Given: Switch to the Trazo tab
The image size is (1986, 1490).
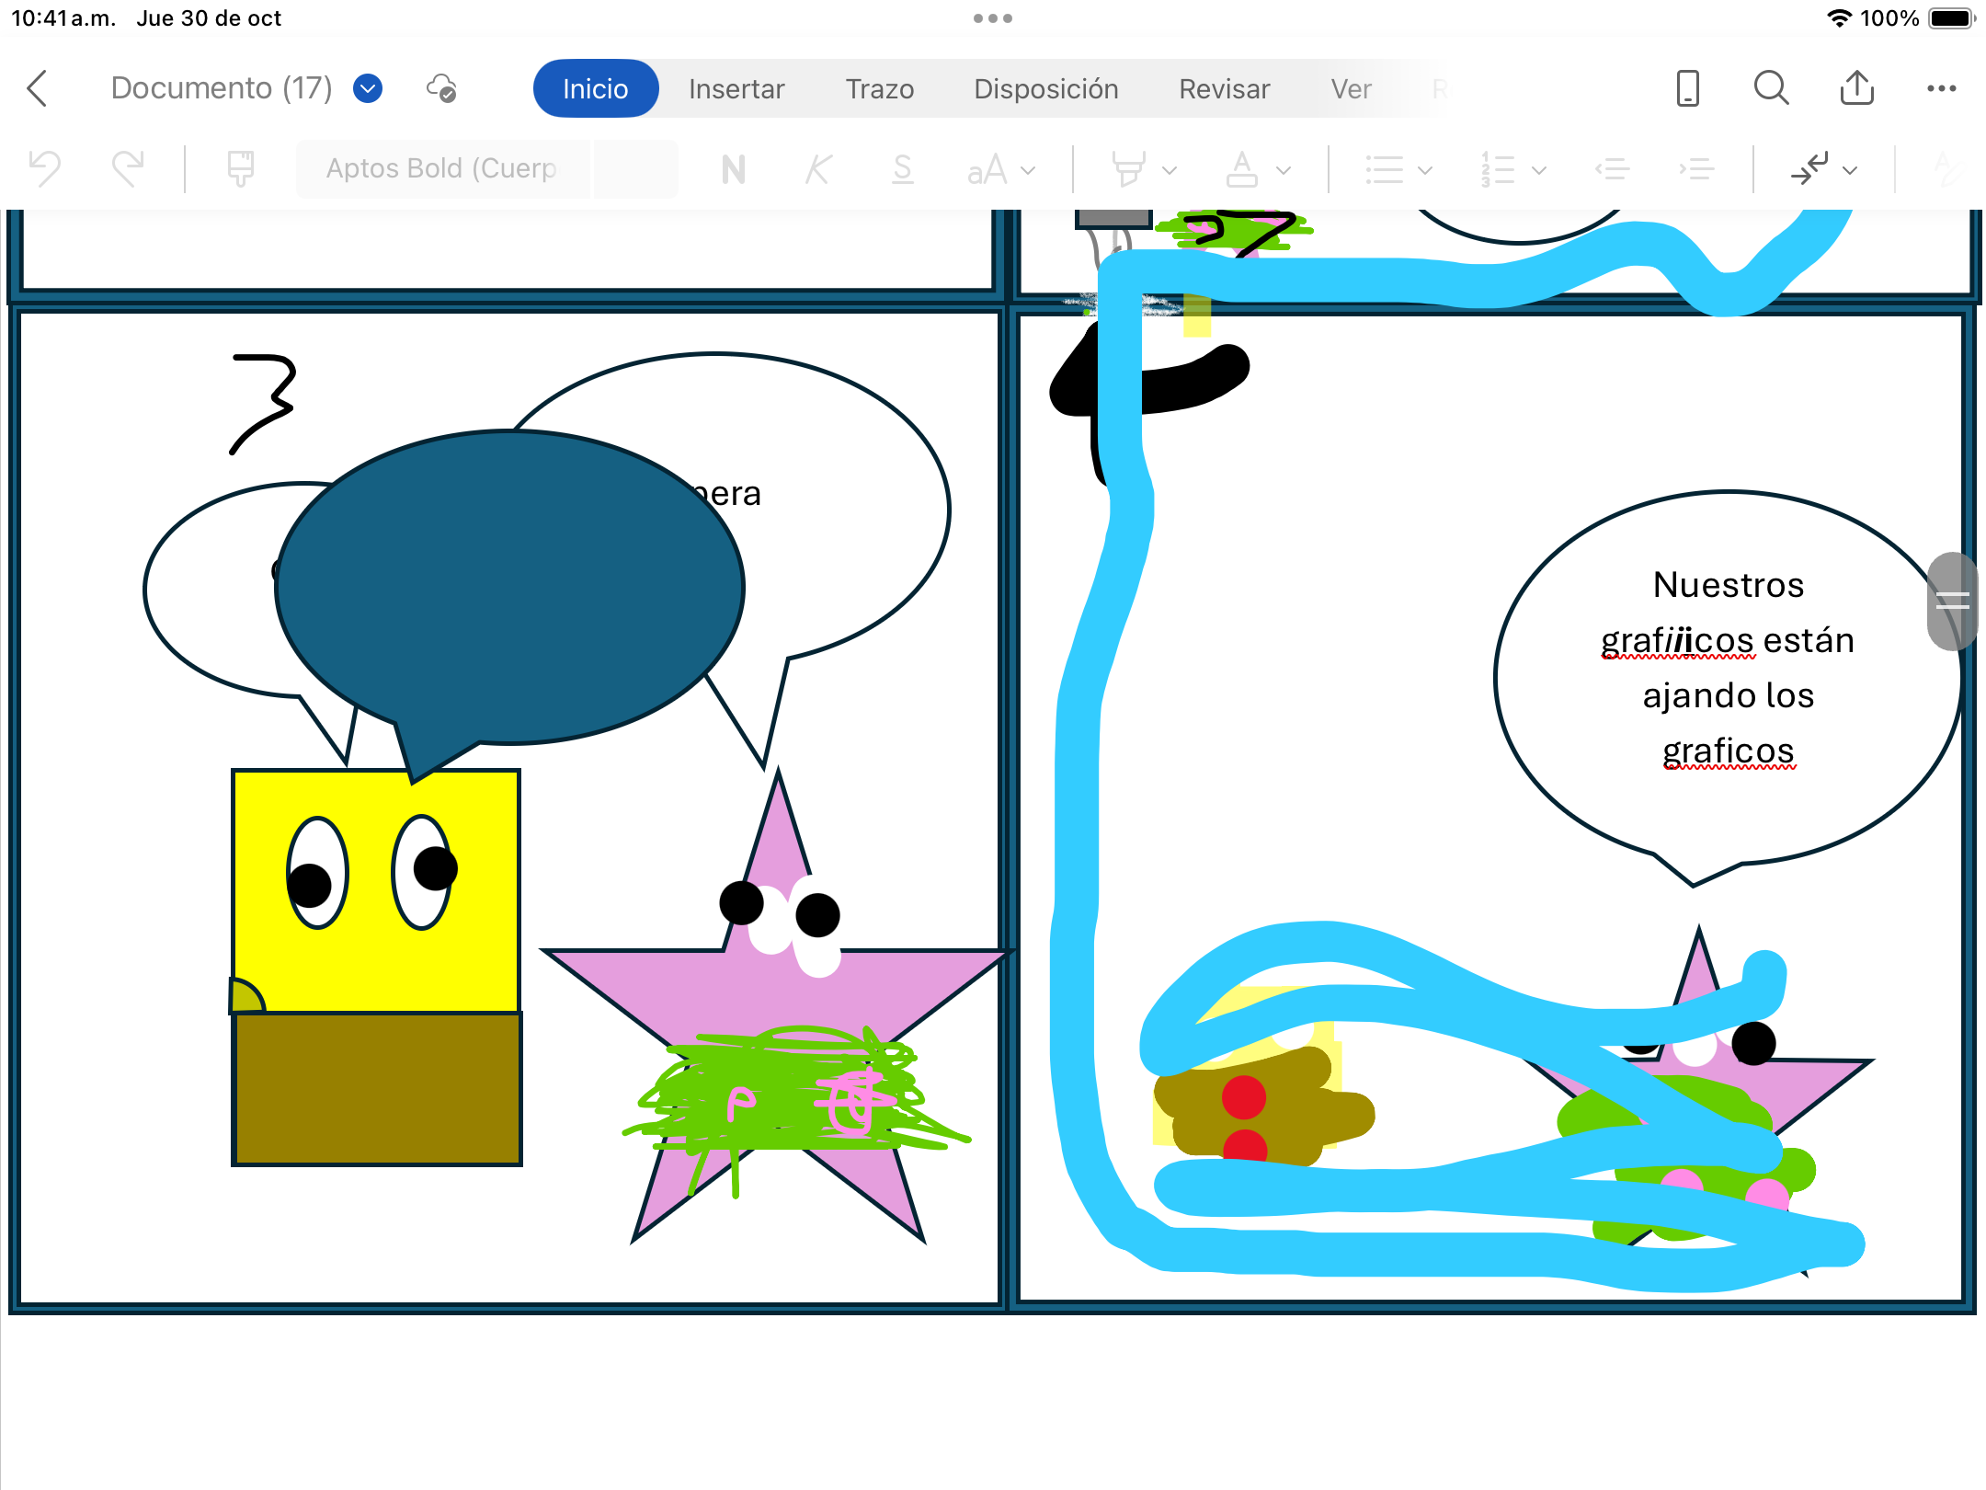Looking at the screenshot, I should [x=880, y=89].
